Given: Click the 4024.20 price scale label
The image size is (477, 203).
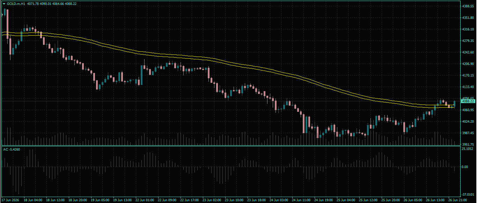Looking at the screenshot, I should click(467, 122).
